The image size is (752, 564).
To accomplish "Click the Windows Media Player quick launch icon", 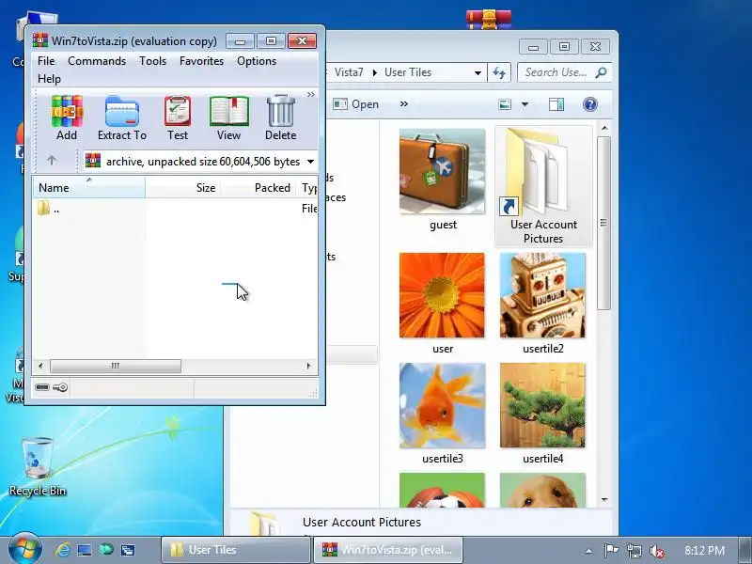I will pyautogui.click(x=106, y=550).
